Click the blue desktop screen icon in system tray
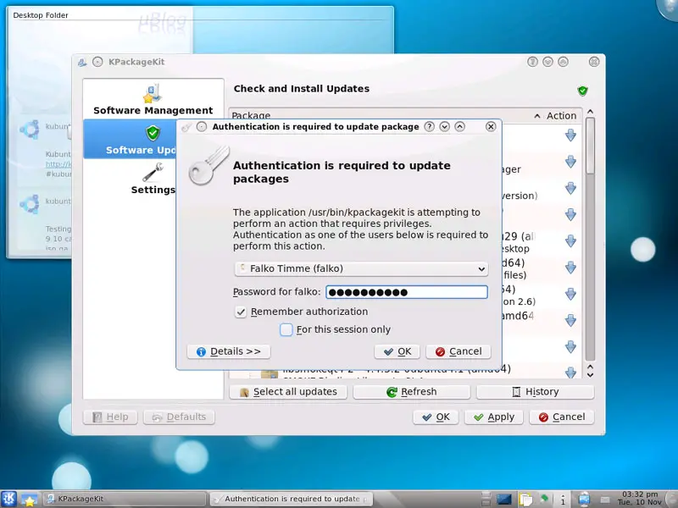Screen dimensions: 678x508 503,500
